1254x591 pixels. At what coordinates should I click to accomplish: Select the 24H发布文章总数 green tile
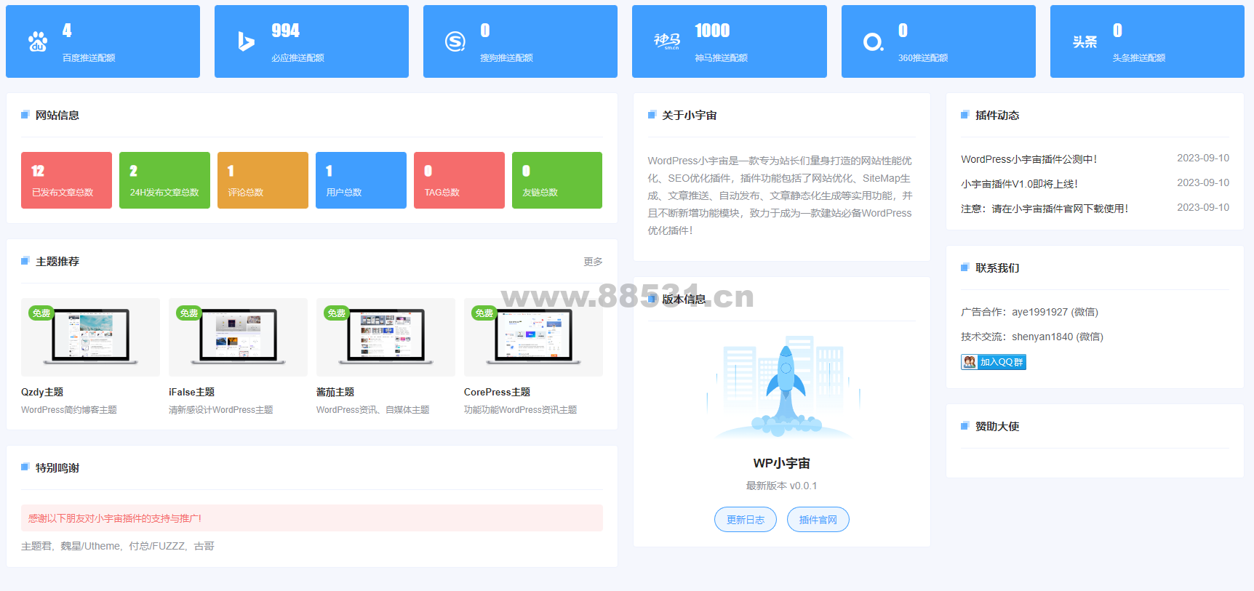click(164, 180)
